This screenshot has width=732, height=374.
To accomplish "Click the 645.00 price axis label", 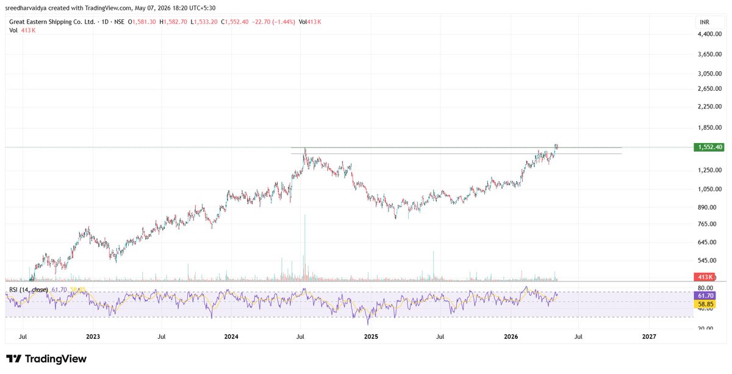I will click(x=708, y=242).
